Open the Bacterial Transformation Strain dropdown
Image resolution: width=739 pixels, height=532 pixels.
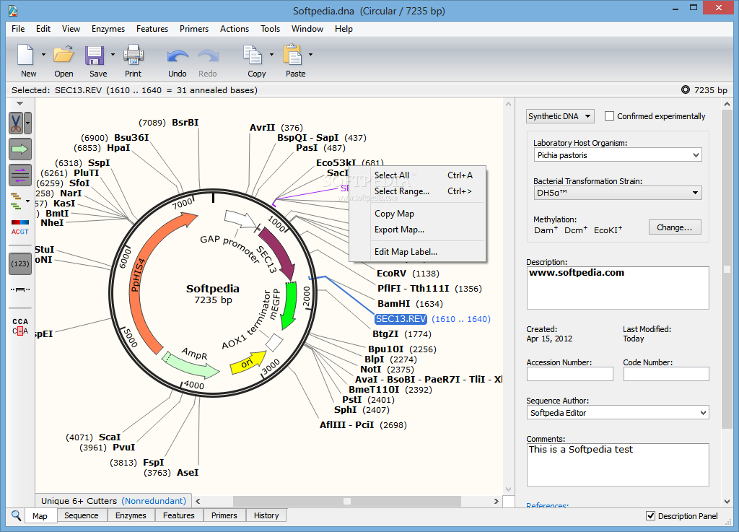click(618, 193)
